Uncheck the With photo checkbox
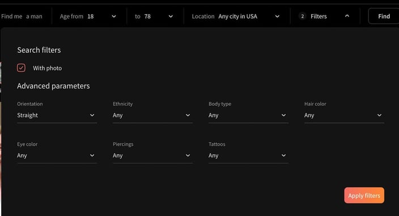 click(21, 68)
